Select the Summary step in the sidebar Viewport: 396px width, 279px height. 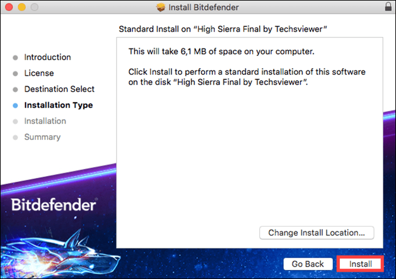click(x=43, y=137)
